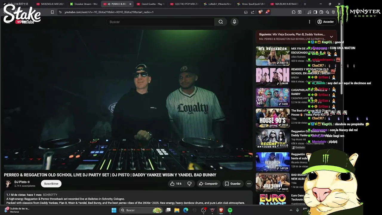Open House 90's video thumbnail

(x=273, y=118)
